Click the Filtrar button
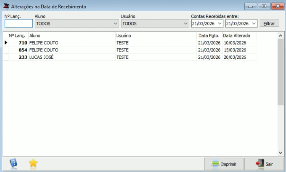 269,23
